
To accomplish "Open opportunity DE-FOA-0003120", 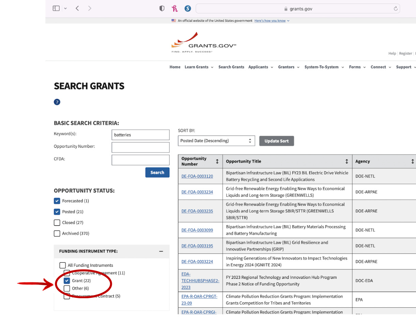I will click(197, 176).
